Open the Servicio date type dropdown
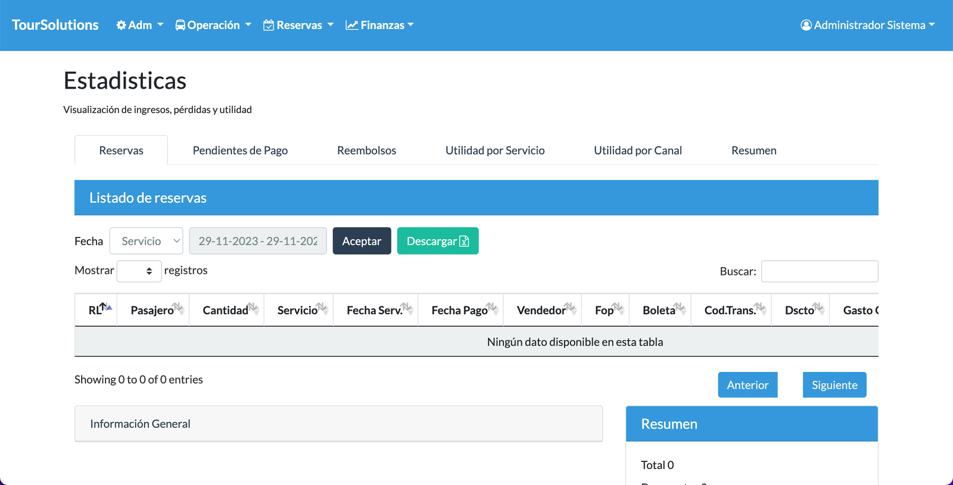Screen dimensions: 953x485 (x=146, y=241)
